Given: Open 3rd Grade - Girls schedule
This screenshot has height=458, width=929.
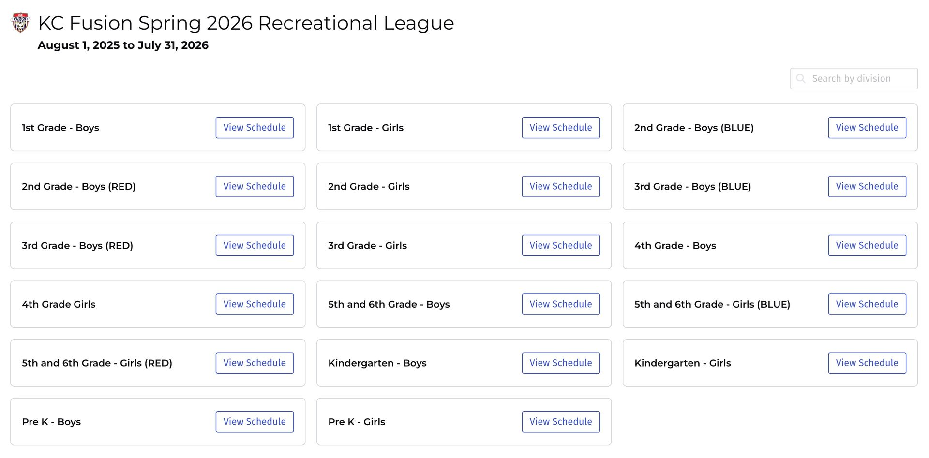Looking at the screenshot, I should tap(561, 245).
